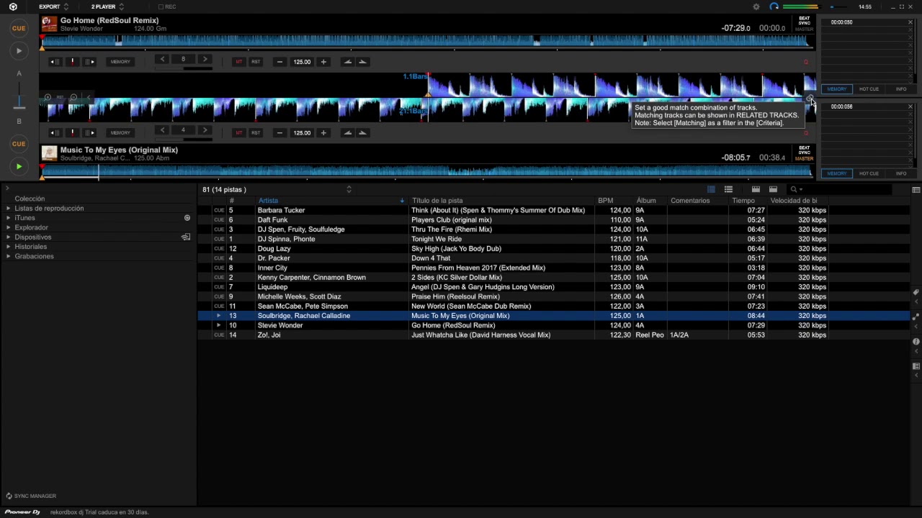Screen dimensions: 922x518
Task: Lower deck B tempo with minus button
Action: tap(279, 133)
